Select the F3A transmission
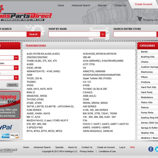158x158 pixels. pos(85,120)
